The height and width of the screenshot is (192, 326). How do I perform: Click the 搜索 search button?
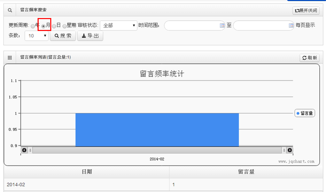[63, 35]
